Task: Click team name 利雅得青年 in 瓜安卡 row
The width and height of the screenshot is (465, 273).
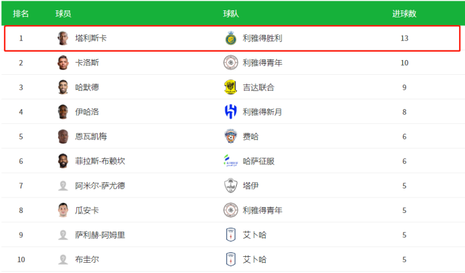Action: [x=263, y=210]
